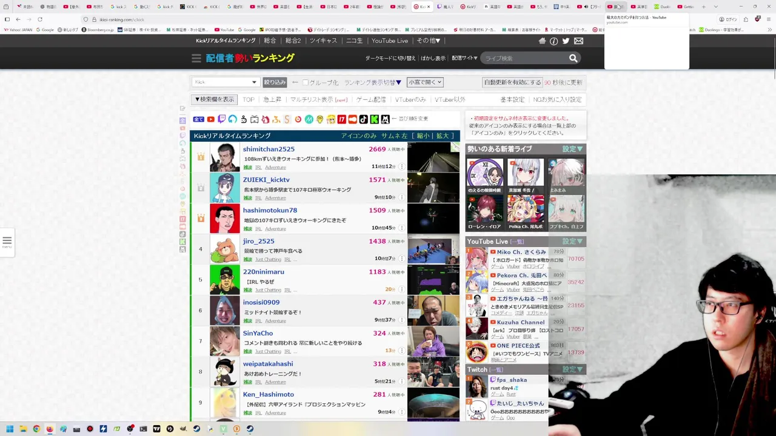The height and width of the screenshot is (436, 776).
Task: Open the info icon in the top bar
Action: tap(554, 41)
